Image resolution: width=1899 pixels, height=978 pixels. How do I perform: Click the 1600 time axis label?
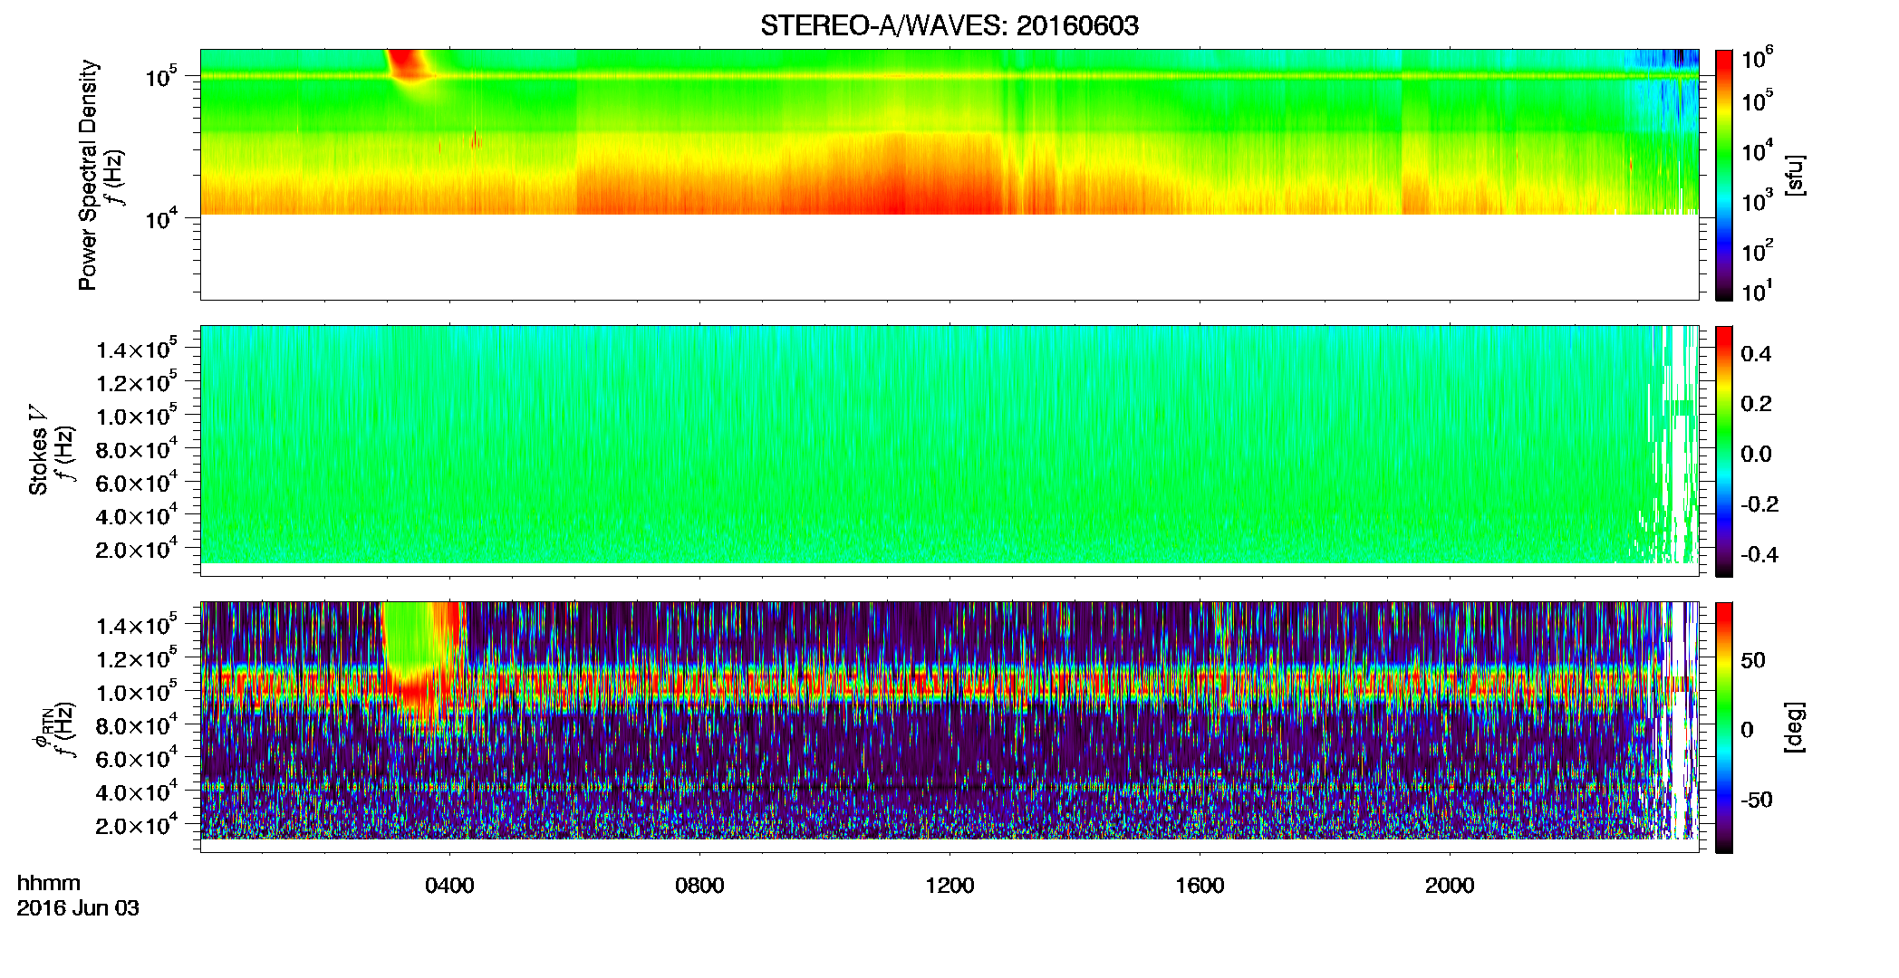coord(1200,886)
